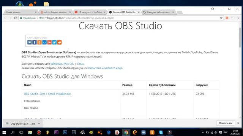Share page via Odnoklassniki icon
This screenshot has width=243, height=136.
(39, 42)
